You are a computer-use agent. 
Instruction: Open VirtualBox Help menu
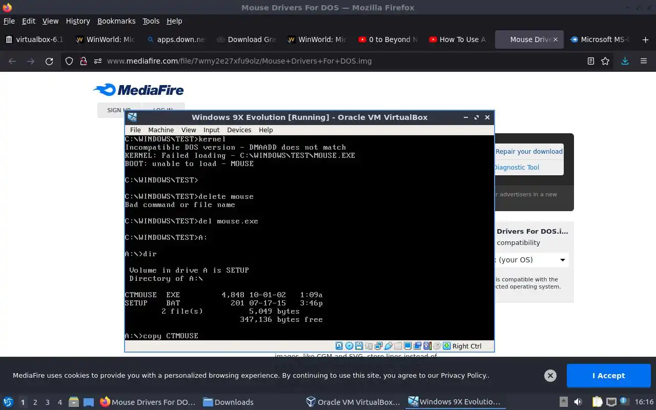pyautogui.click(x=266, y=130)
